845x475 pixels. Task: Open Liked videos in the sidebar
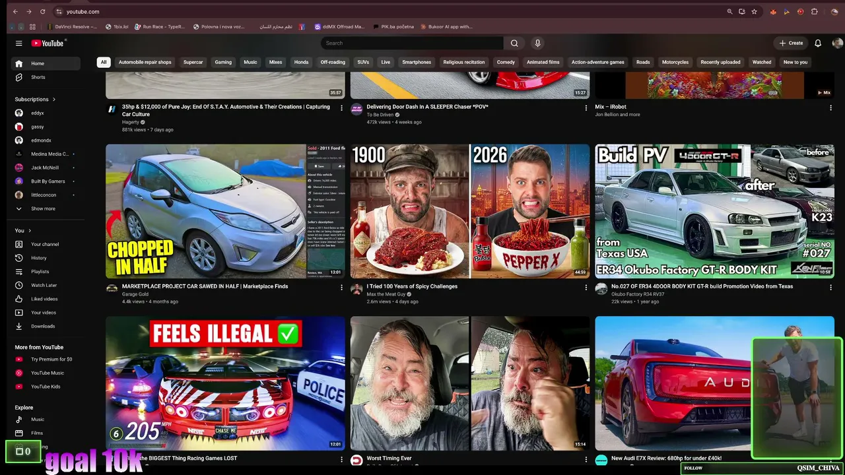click(46, 299)
